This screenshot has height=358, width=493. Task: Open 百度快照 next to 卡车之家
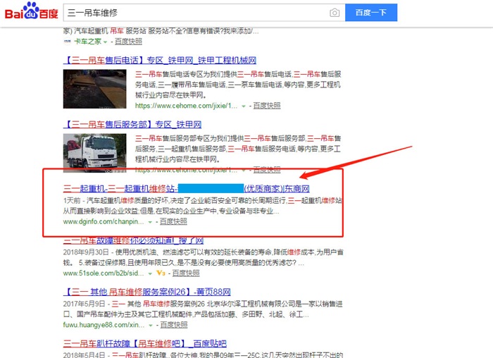click(128, 41)
